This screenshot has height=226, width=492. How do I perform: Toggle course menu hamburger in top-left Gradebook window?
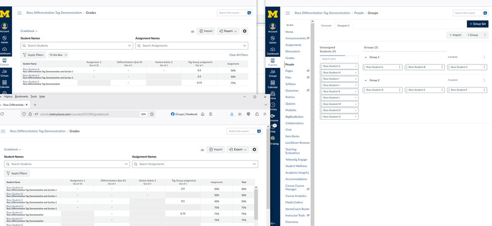[19, 13]
